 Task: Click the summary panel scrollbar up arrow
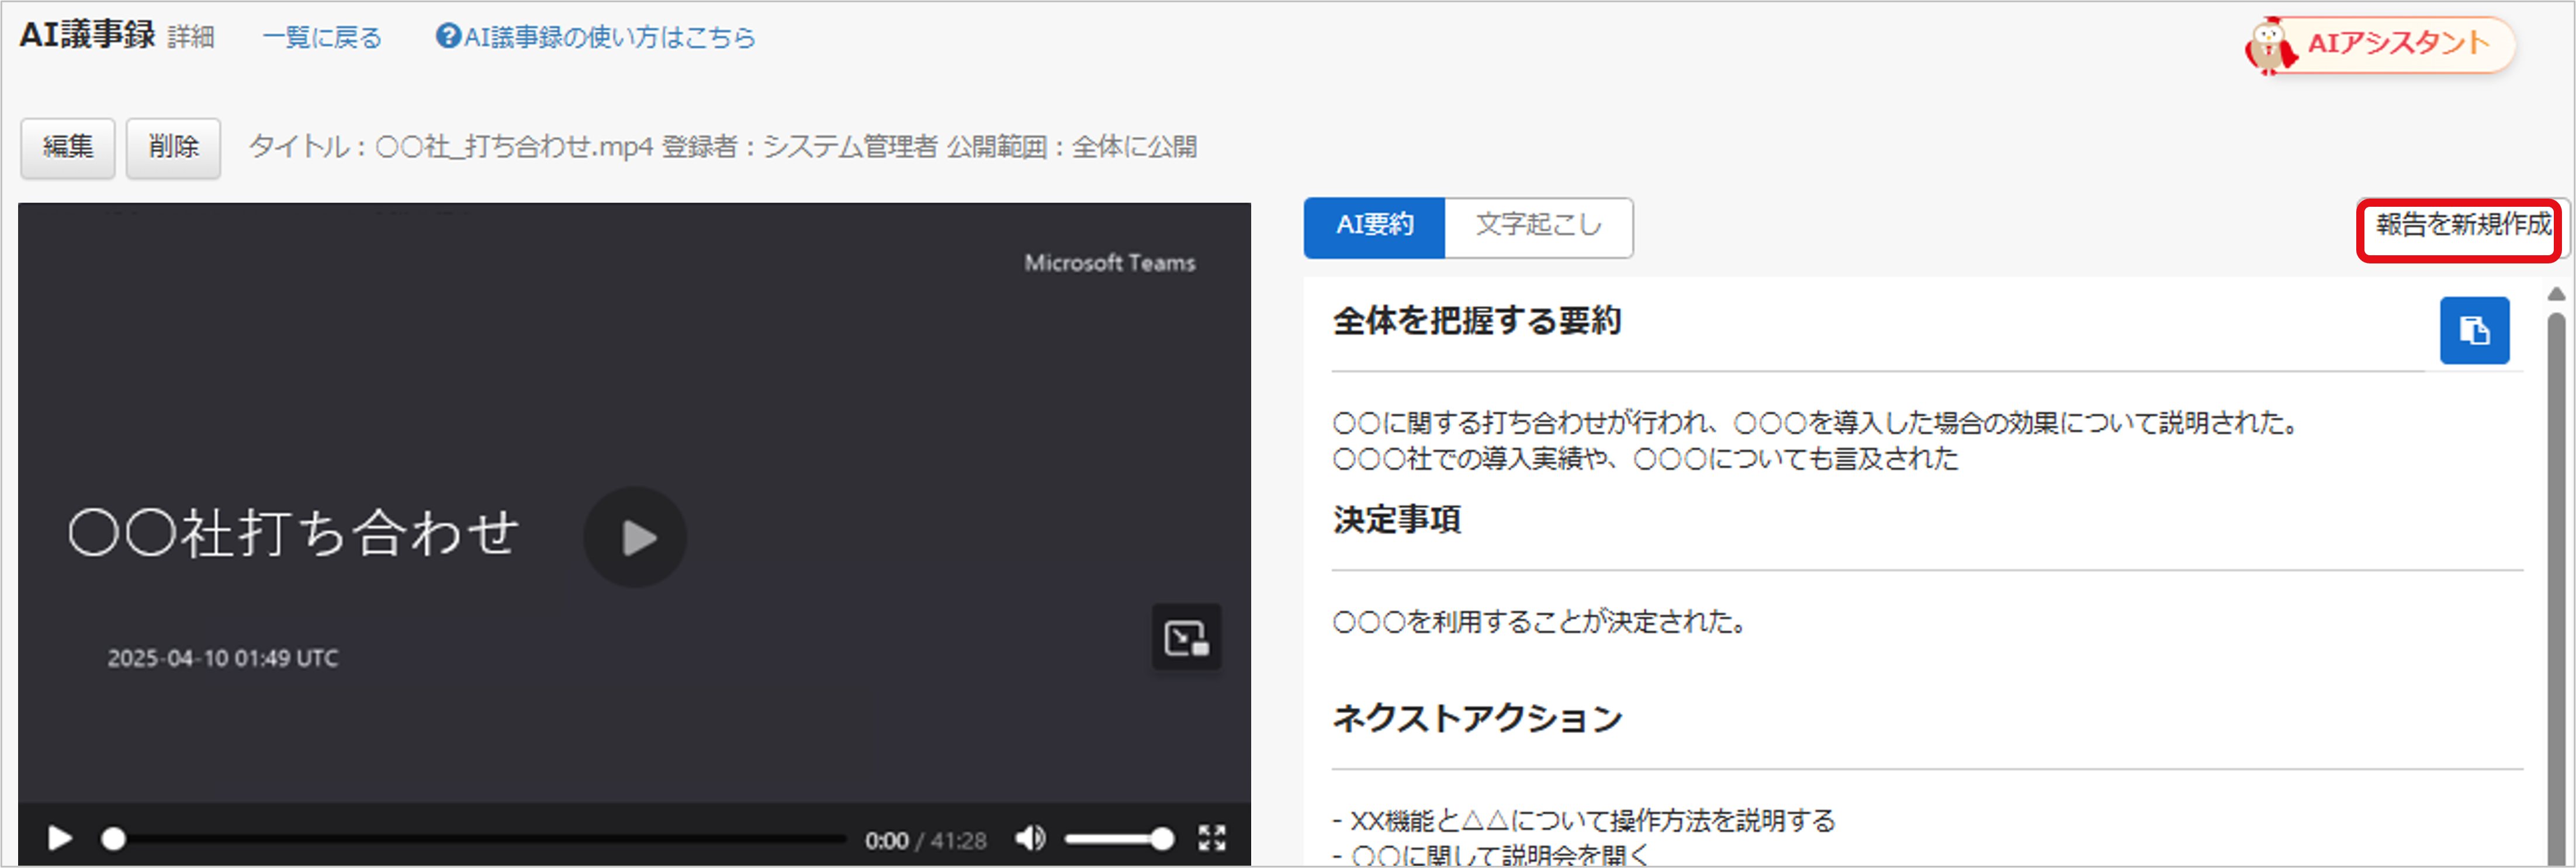(2556, 294)
